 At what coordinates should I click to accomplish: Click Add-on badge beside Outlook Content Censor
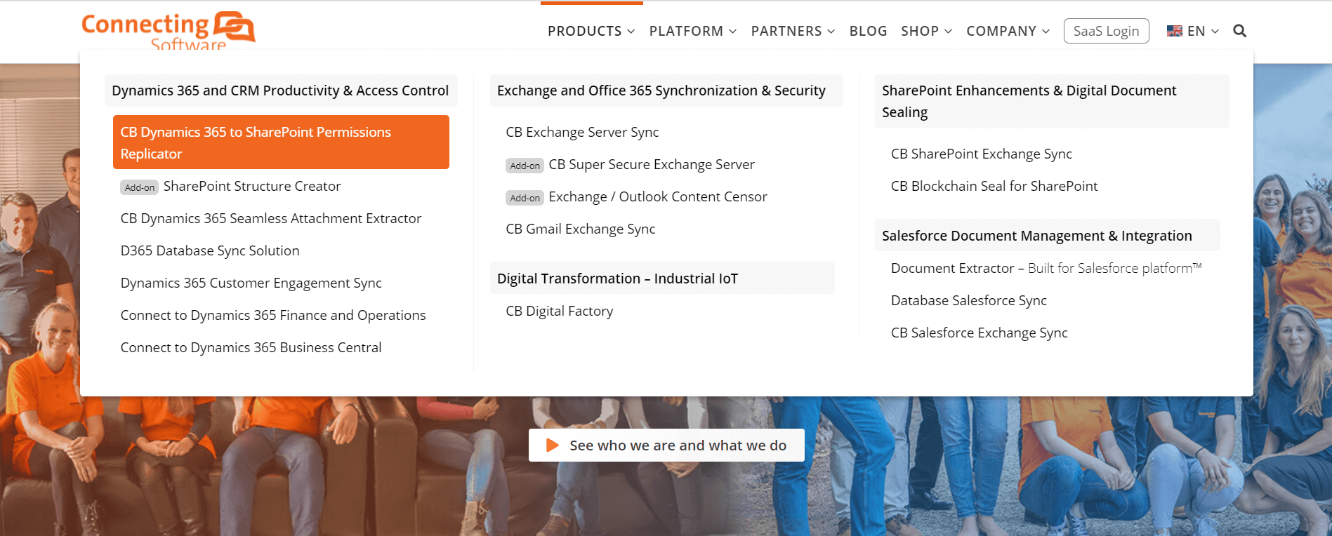[525, 198]
